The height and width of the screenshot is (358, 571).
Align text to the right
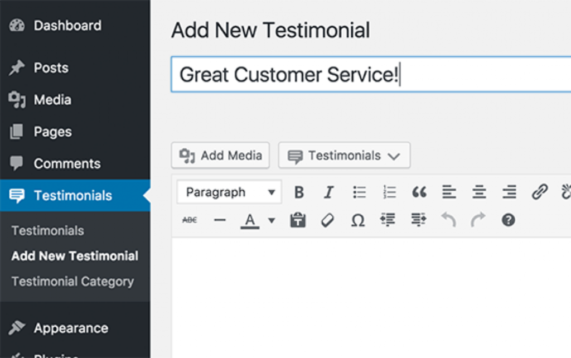coord(509,192)
